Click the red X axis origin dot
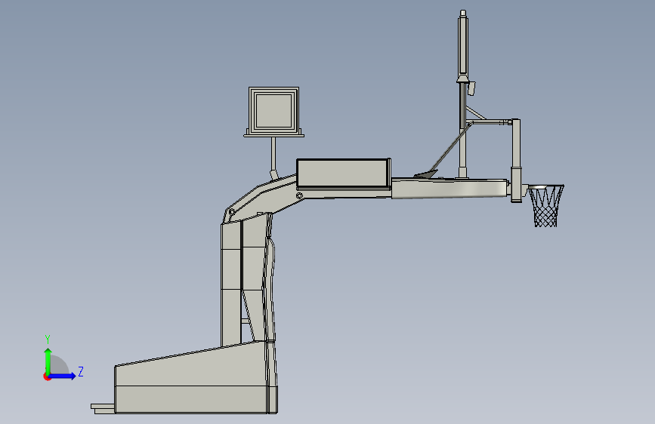This screenshot has height=424, width=655. pyautogui.click(x=47, y=376)
